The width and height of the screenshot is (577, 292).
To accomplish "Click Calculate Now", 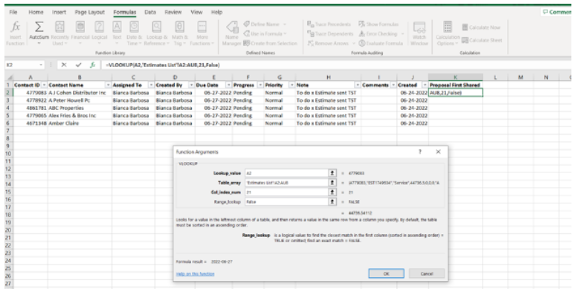I will tap(481, 27).
